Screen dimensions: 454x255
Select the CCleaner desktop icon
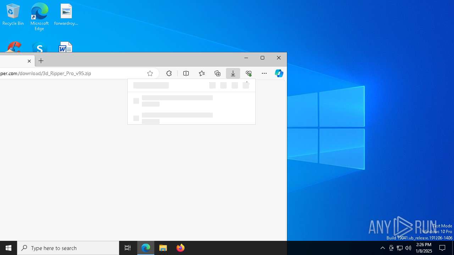click(x=13, y=47)
